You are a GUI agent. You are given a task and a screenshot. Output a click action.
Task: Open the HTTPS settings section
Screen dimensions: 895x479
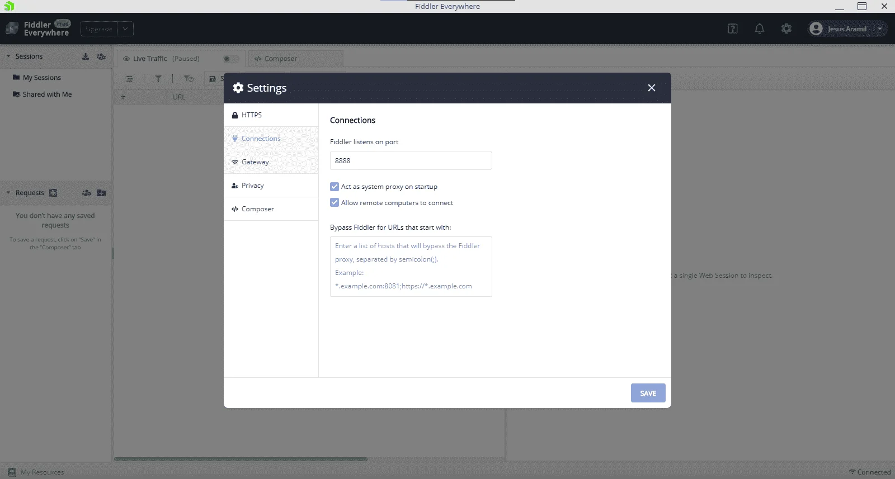click(271, 115)
